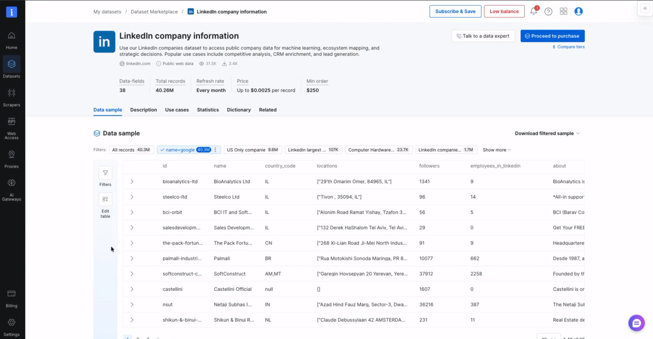The height and width of the screenshot is (339, 653).
Task: Open the Home section in the sidebar
Action: coord(12,40)
